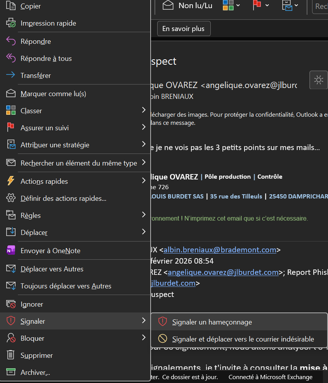Viewport: 328px width, 383px height.
Task: Click the Bloquer person icon
Action: (11, 338)
